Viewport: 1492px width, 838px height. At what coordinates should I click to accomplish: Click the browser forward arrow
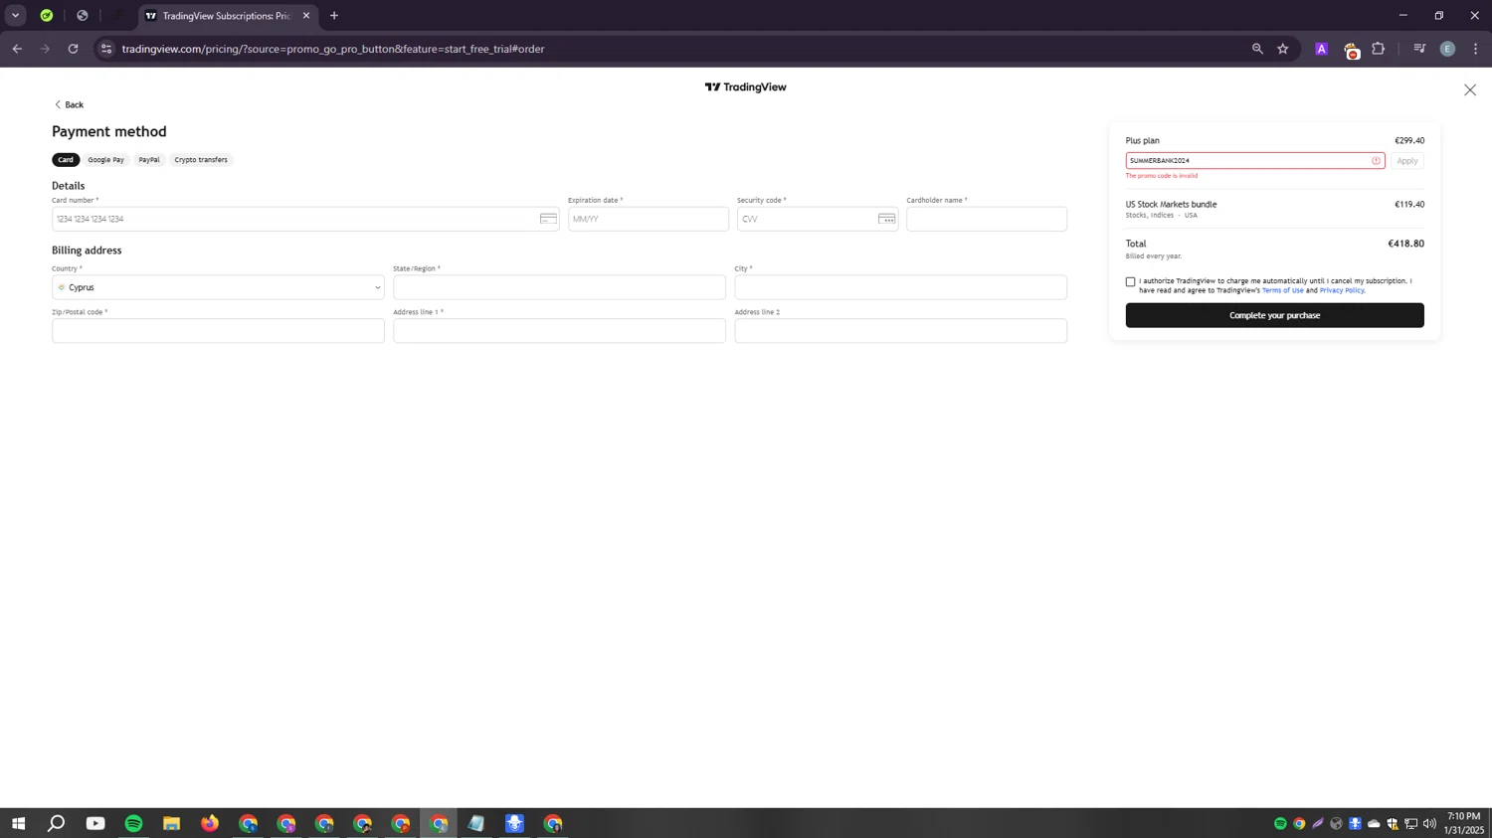click(x=45, y=49)
